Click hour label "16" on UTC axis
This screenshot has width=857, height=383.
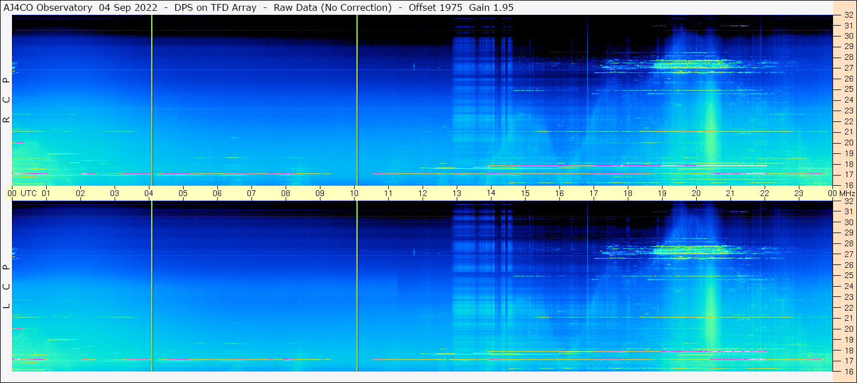(559, 193)
